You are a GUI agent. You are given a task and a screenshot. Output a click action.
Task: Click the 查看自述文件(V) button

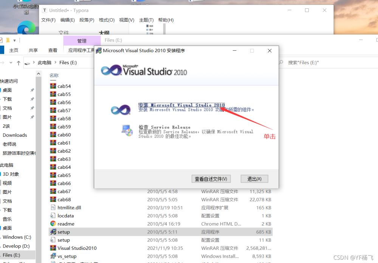pos(211,179)
